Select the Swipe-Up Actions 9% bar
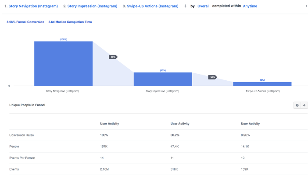Screen dimensions: 308x175 (x=262, y=84)
